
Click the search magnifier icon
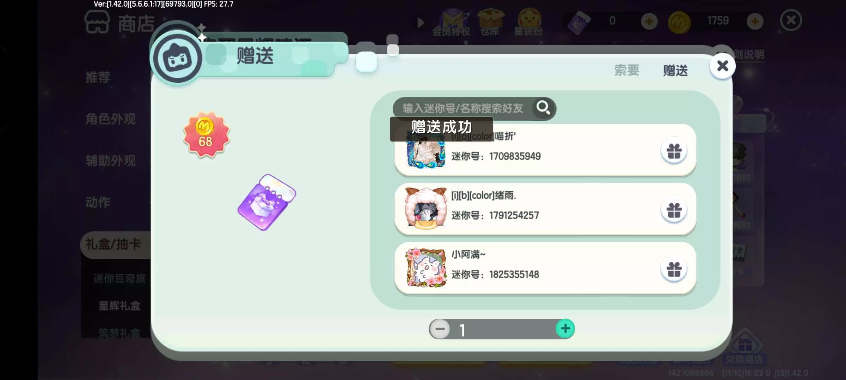543,108
